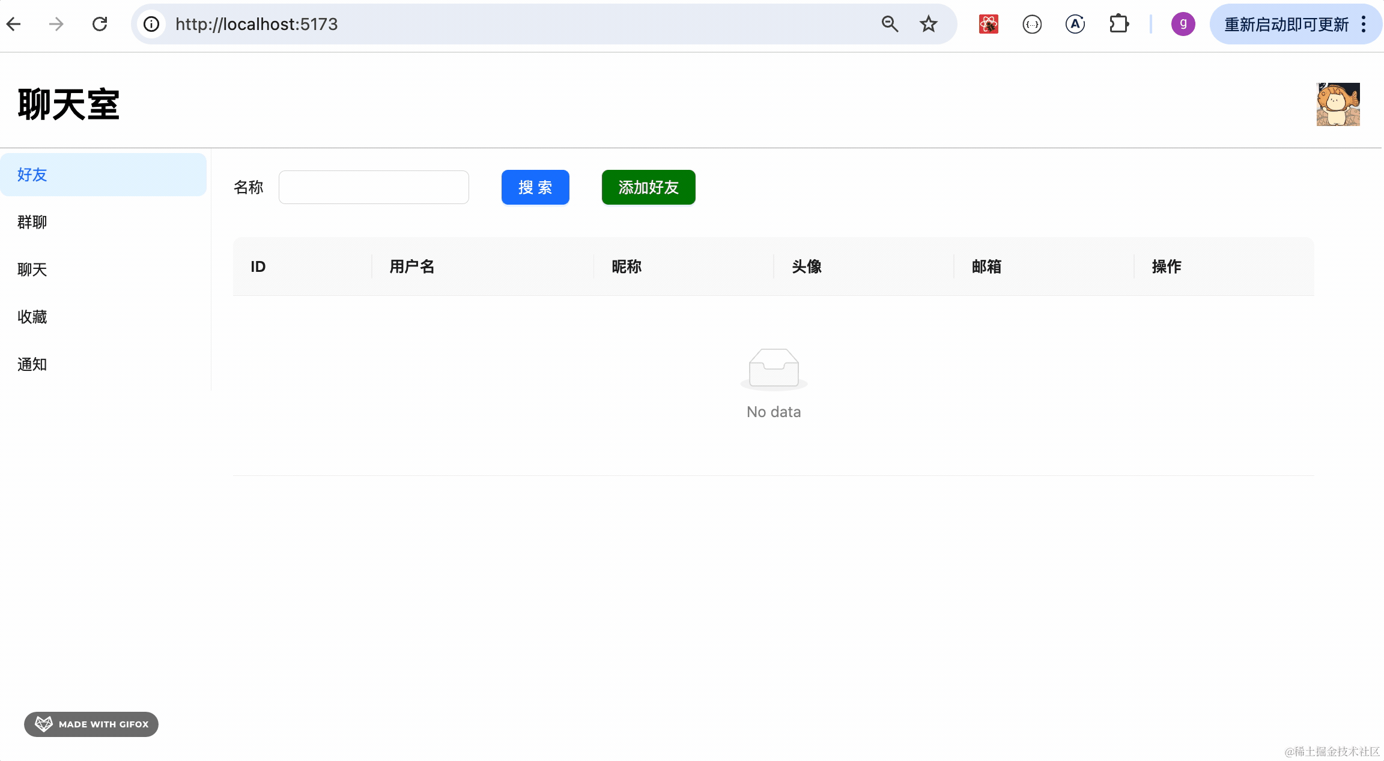The height and width of the screenshot is (761, 1384).
Task: Click the purple g profile avatar
Action: click(x=1183, y=24)
